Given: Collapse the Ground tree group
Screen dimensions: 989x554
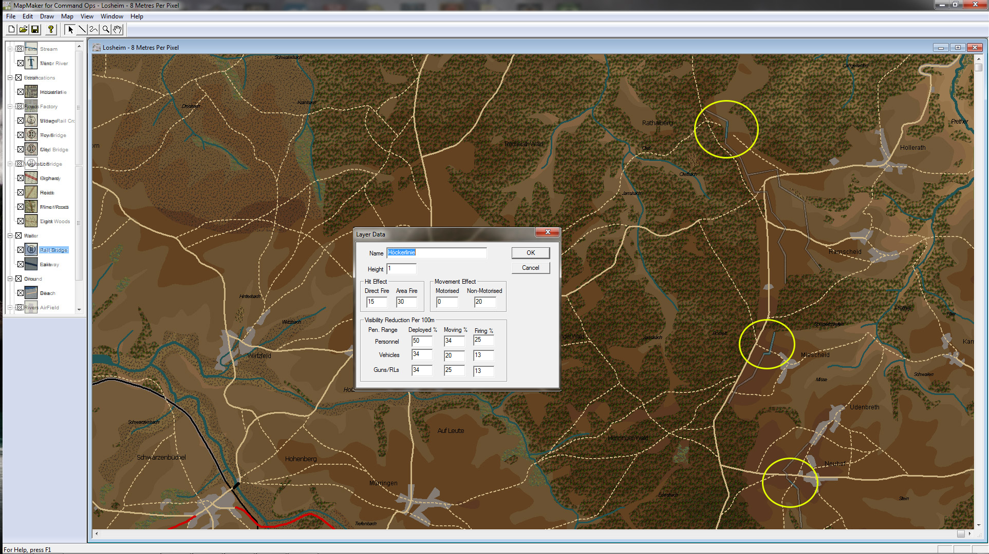Looking at the screenshot, I should (10, 279).
